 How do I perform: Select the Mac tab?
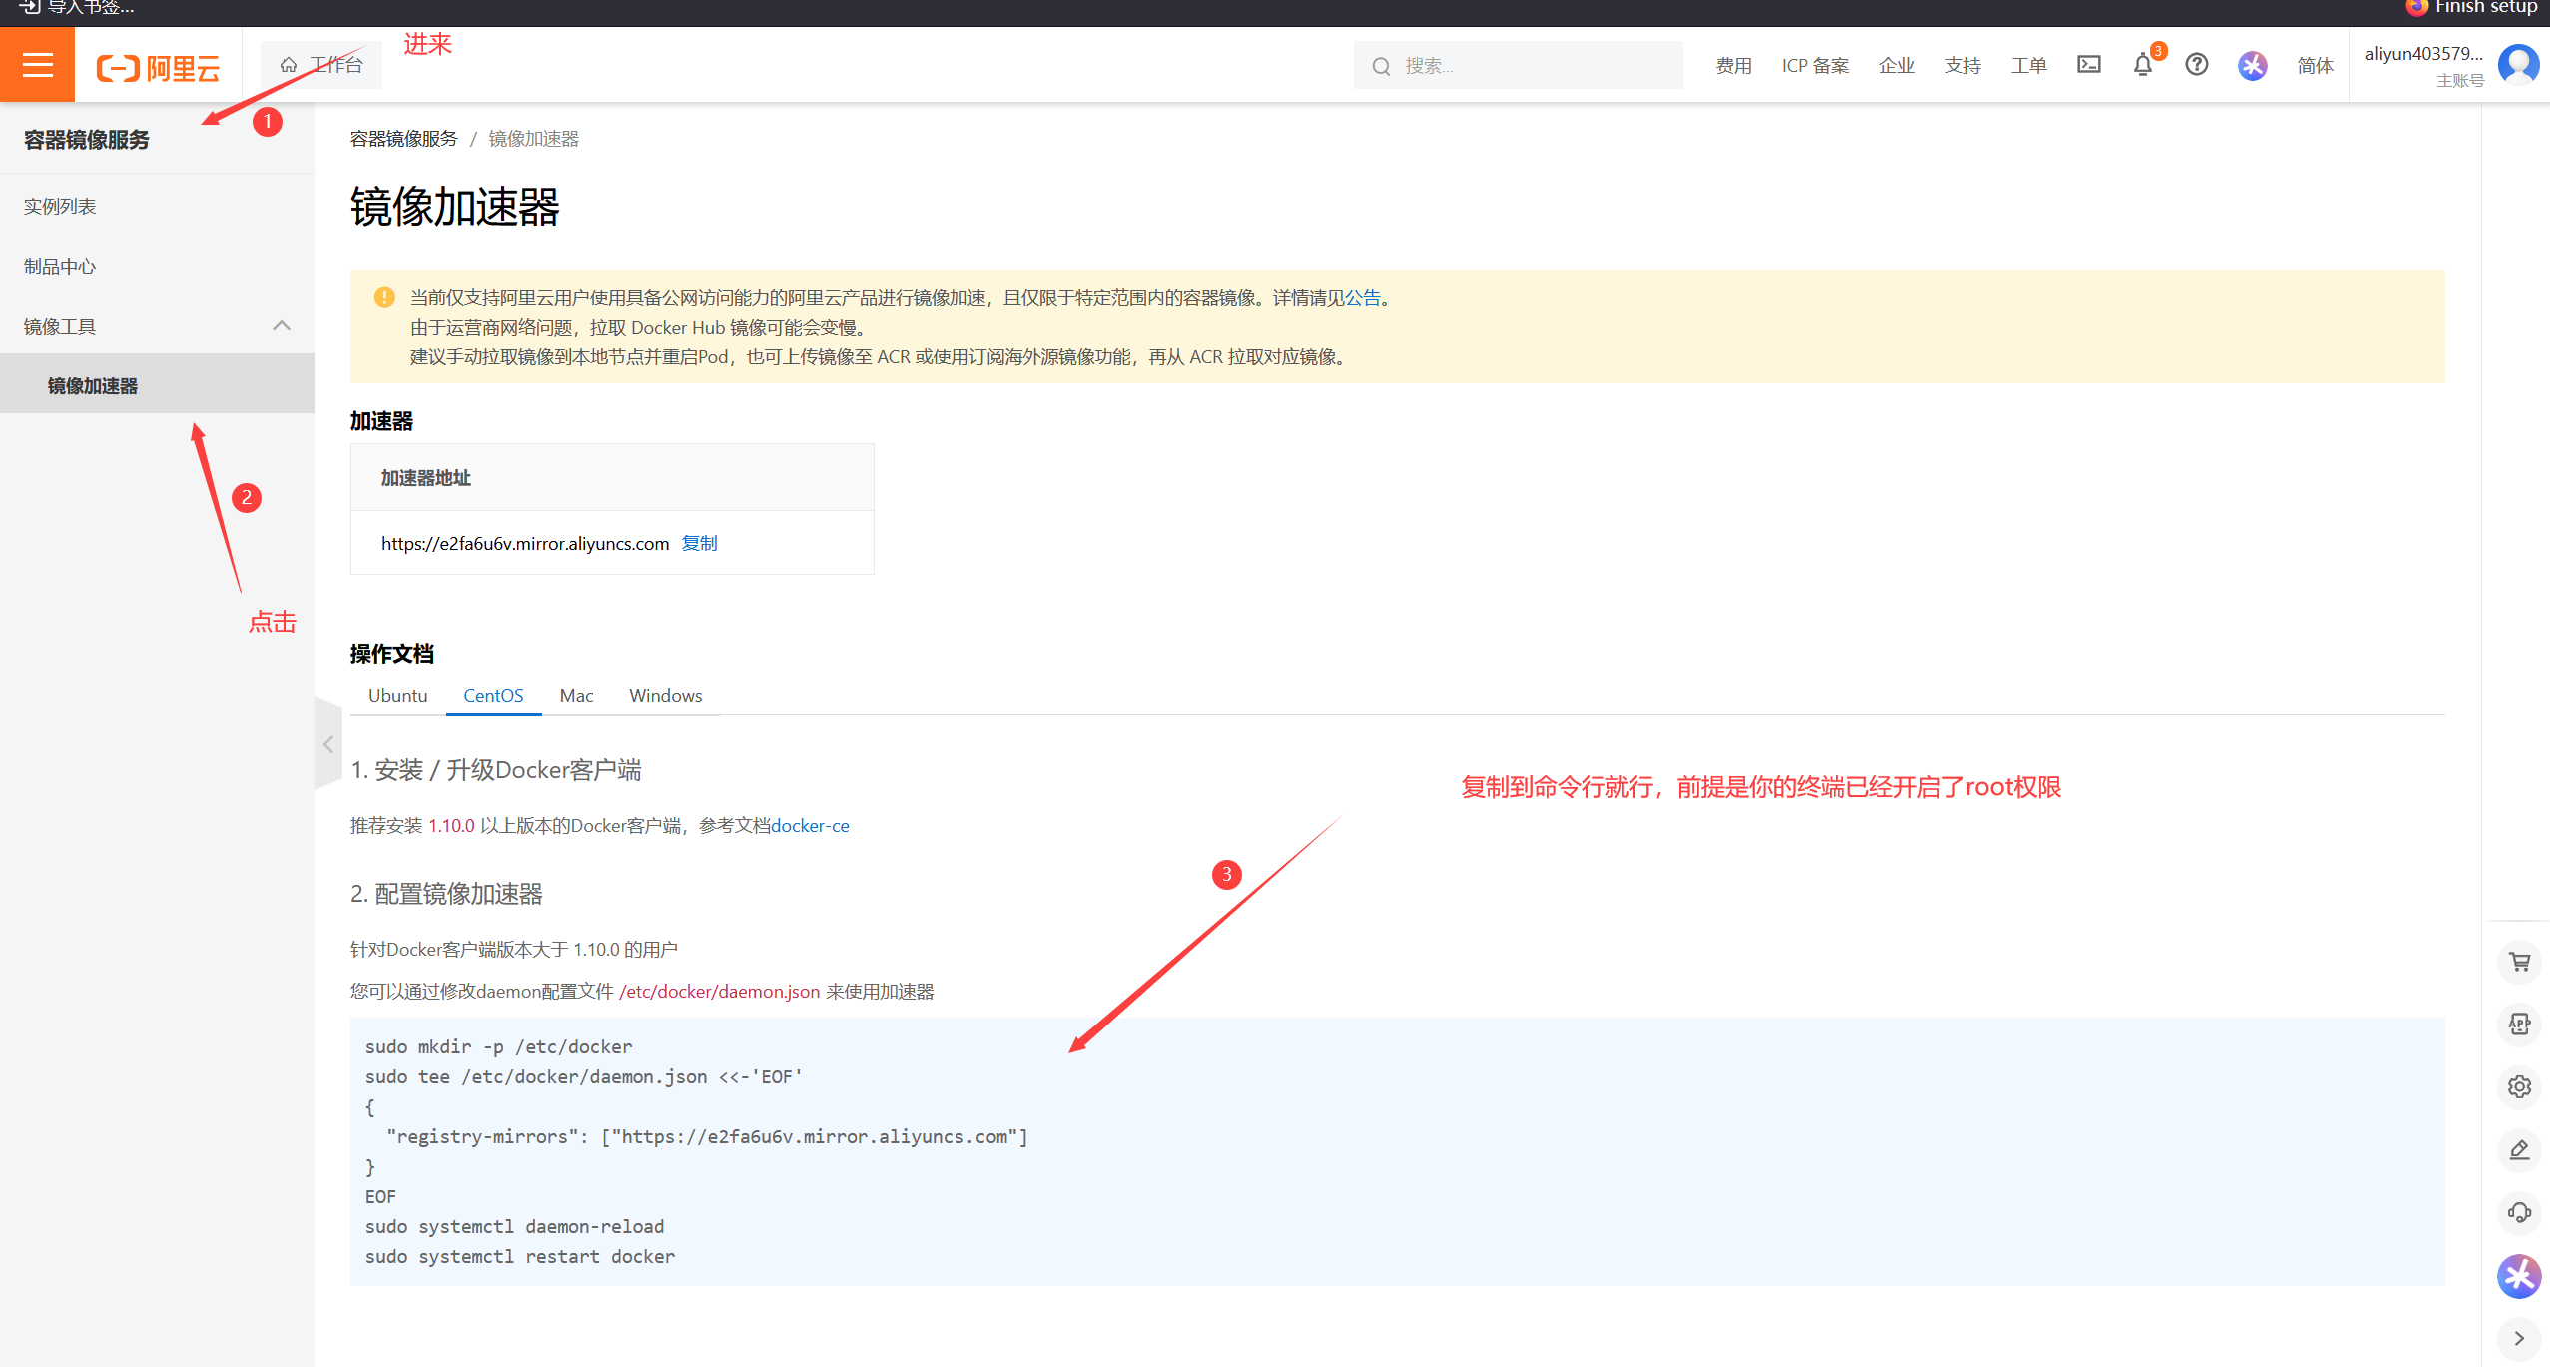(576, 696)
